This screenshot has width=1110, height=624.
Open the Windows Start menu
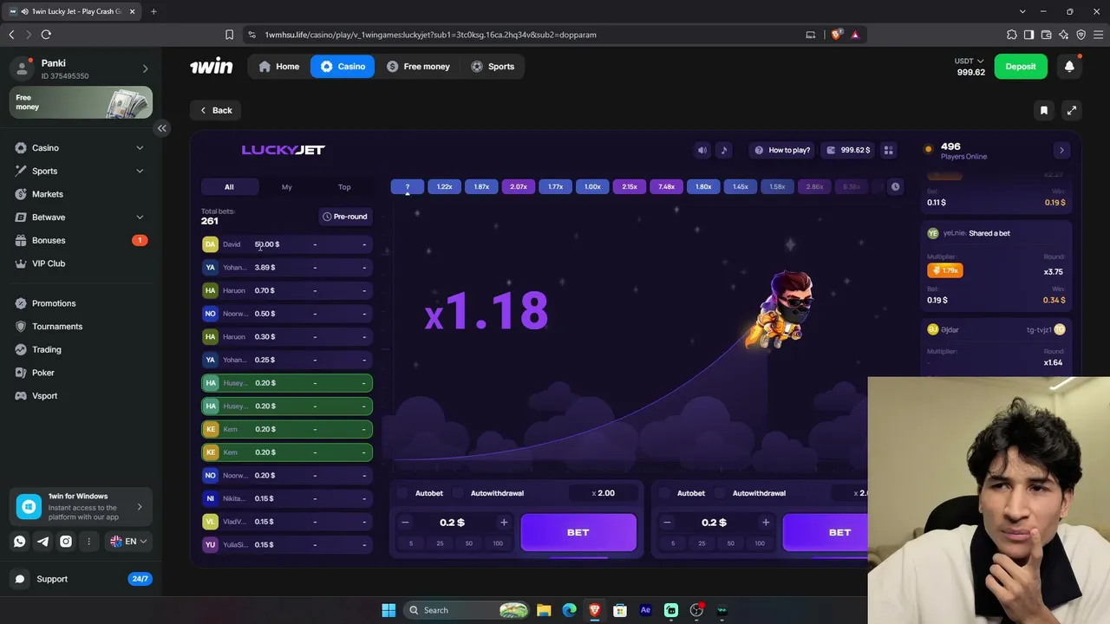(388, 610)
